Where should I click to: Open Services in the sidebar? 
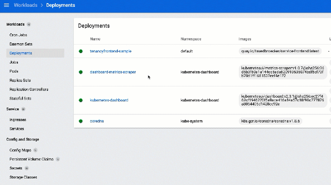(17, 129)
